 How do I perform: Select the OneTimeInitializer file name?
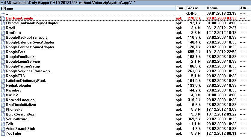[21, 105]
